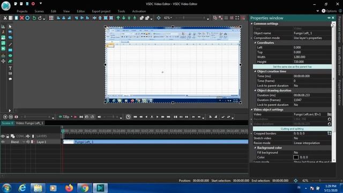Collapse the Object drawing duration group
Screen dimensions: 343x193
coord(255,91)
